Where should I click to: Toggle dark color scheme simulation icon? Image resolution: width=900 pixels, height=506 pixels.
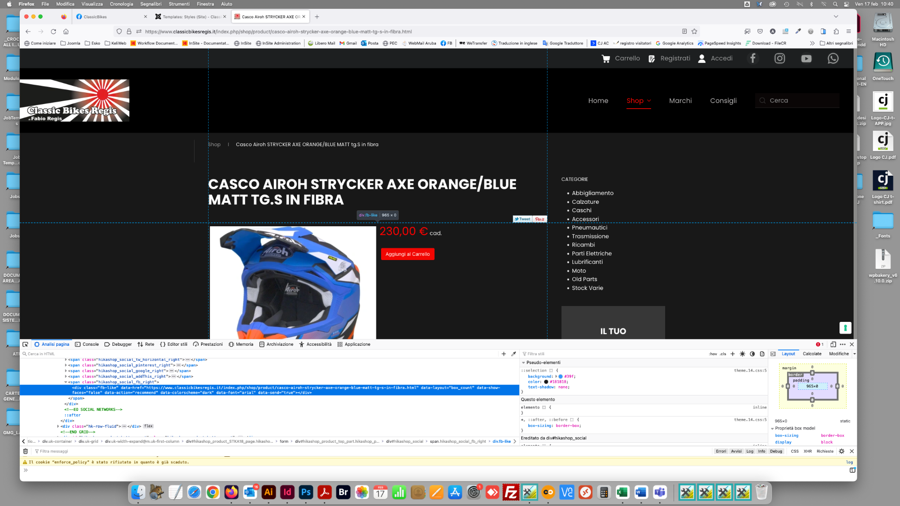point(752,354)
